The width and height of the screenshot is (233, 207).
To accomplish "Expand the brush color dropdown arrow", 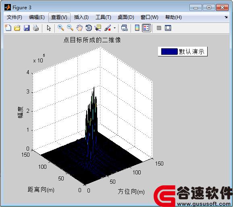I will [114, 28].
